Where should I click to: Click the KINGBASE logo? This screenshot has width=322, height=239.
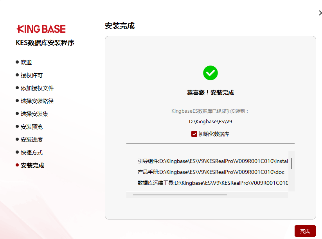point(41,29)
